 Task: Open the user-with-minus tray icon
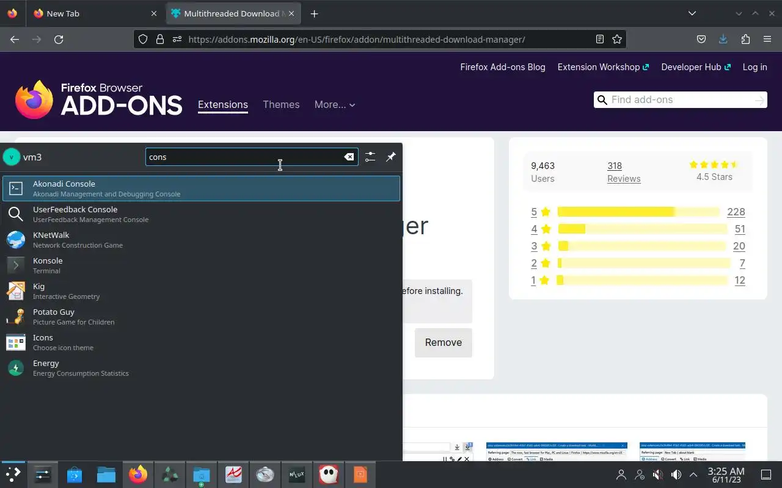[640, 475]
